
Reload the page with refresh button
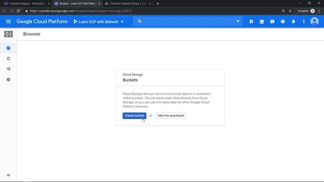point(18,11)
